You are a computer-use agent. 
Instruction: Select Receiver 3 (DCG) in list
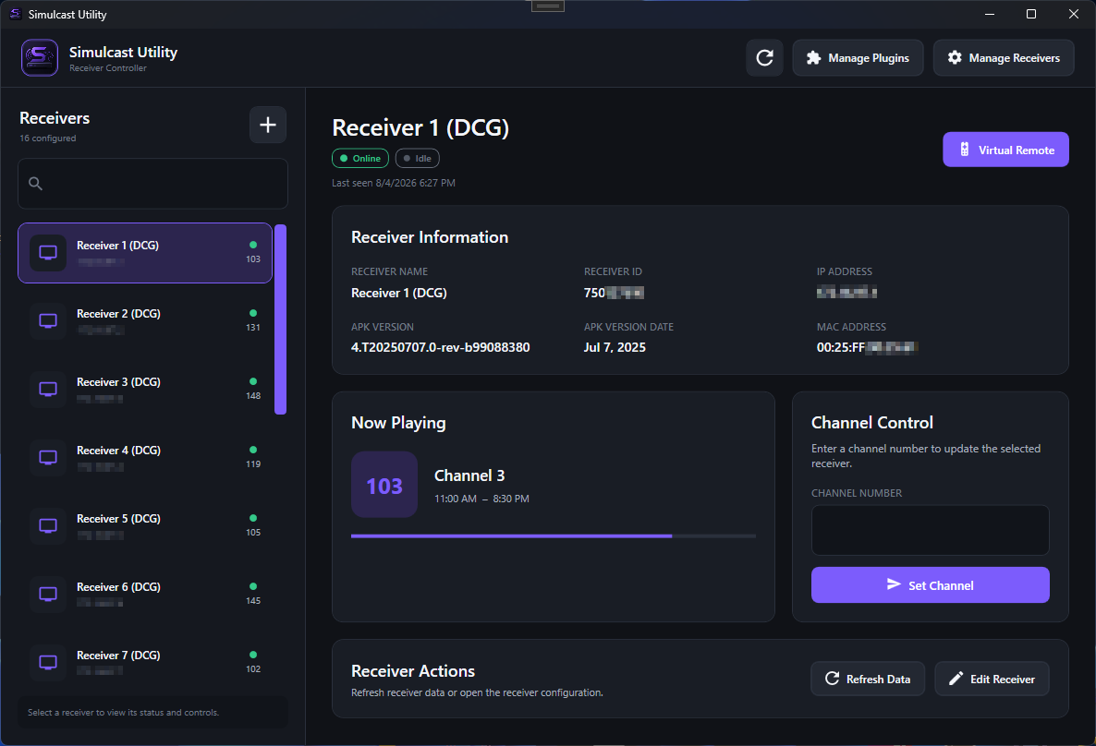click(145, 390)
